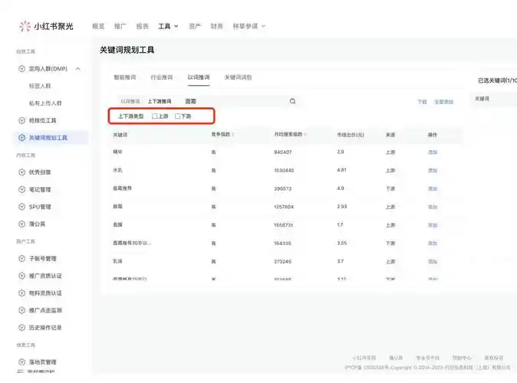Screen dimensions: 517x383
Task: Click the SPU管理 sidebar icon
Action: 21,207
